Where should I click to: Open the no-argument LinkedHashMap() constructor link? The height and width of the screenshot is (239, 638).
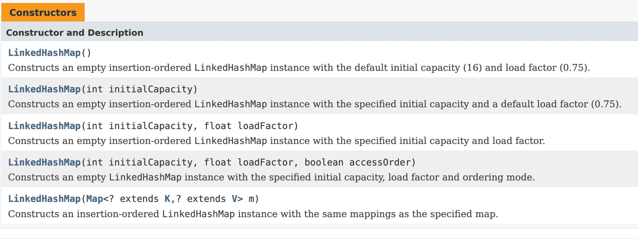[44, 53]
